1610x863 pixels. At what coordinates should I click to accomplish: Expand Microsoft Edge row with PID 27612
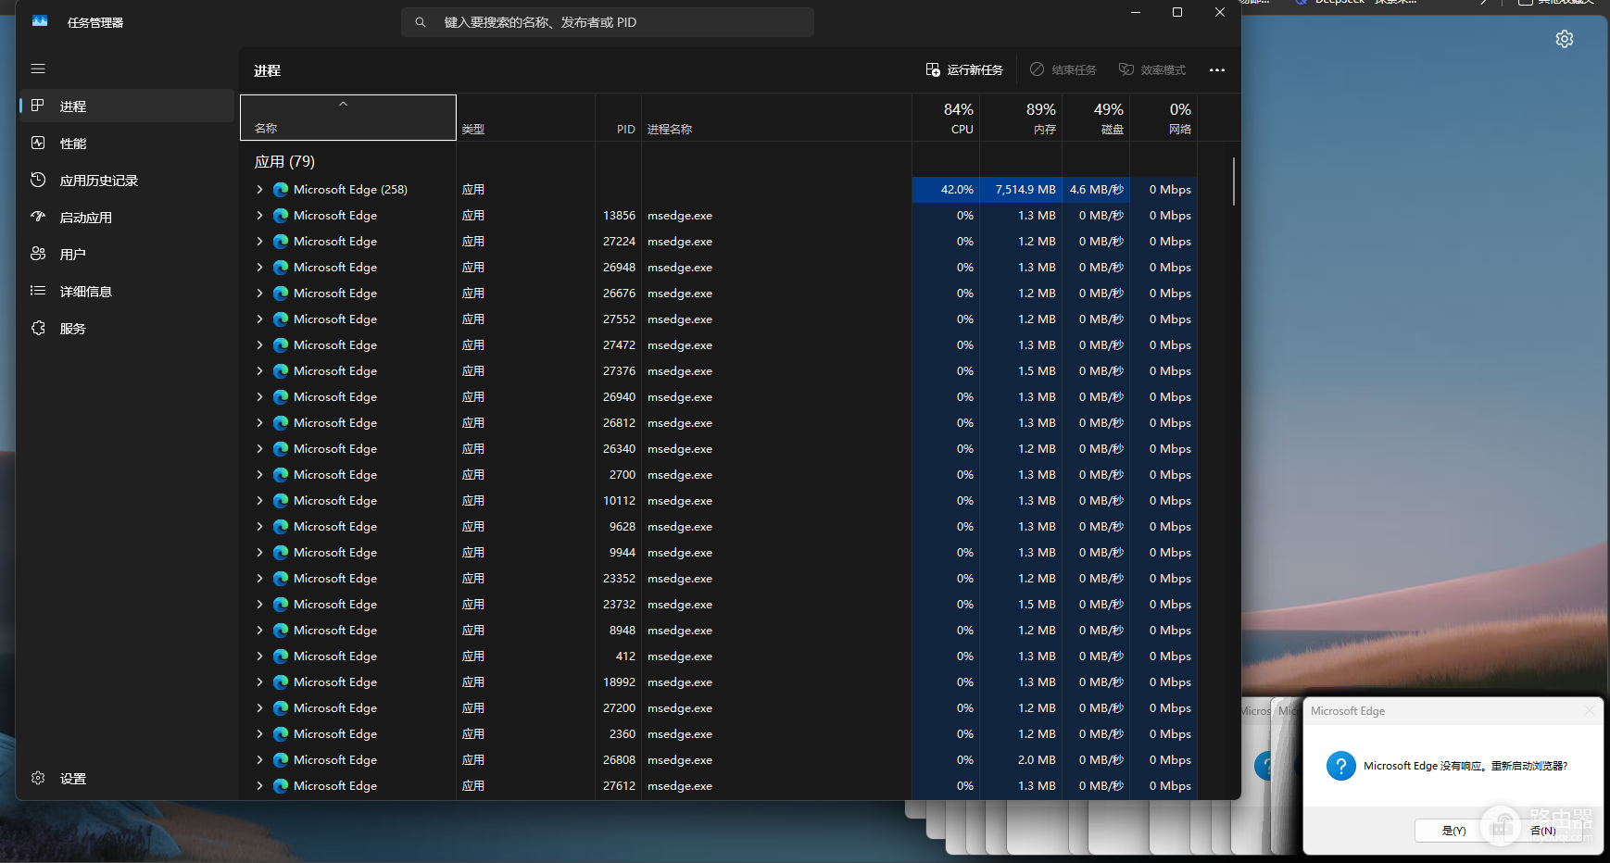click(259, 785)
